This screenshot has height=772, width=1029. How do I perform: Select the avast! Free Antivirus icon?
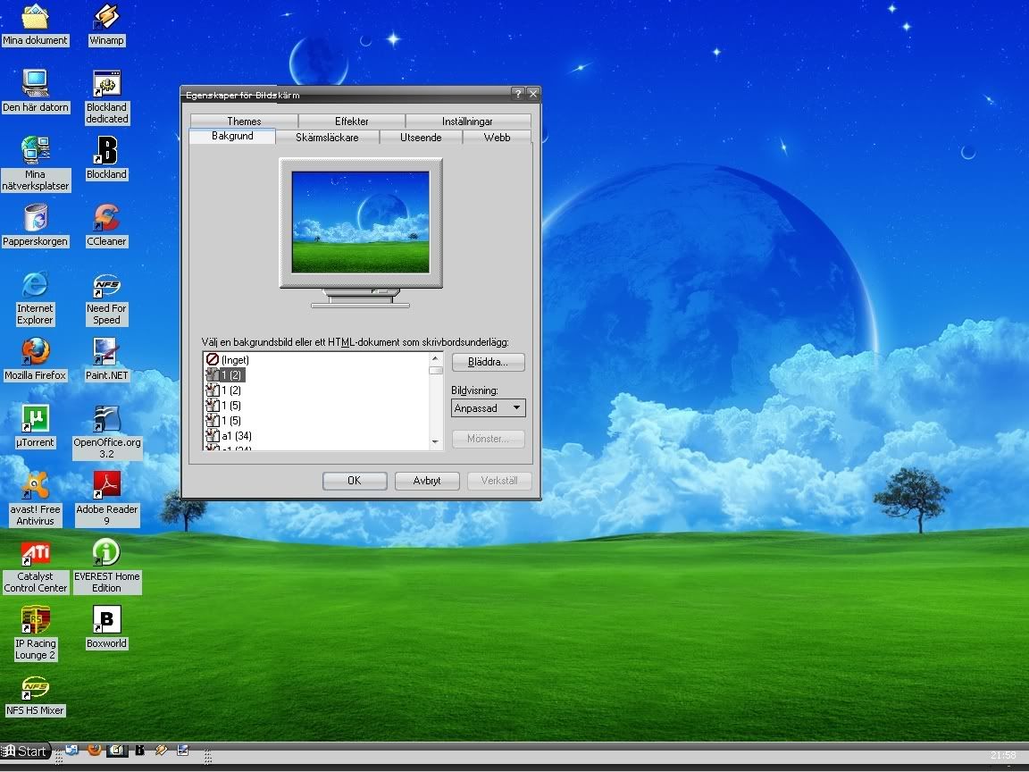[35, 486]
